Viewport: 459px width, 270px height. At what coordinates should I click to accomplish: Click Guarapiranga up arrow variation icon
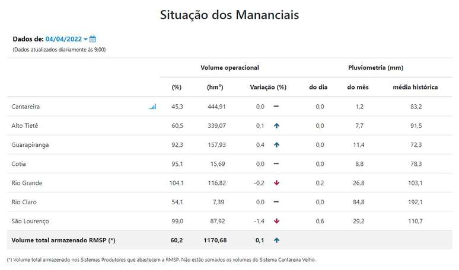(276, 144)
